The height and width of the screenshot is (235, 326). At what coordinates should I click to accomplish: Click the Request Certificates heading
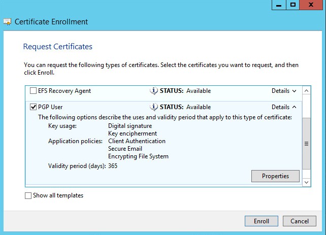point(57,47)
